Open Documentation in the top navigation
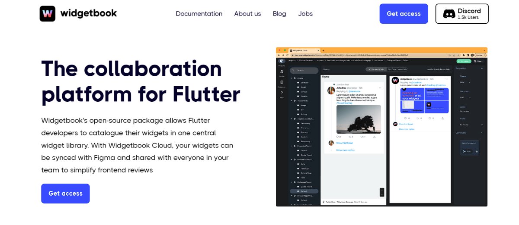The image size is (519, 225). point(199,14)
